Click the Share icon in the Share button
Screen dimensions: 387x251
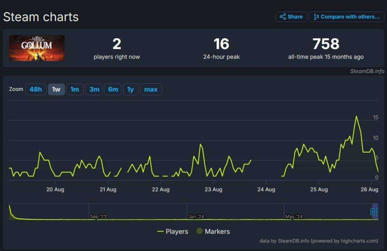click(x=283, y=17)
